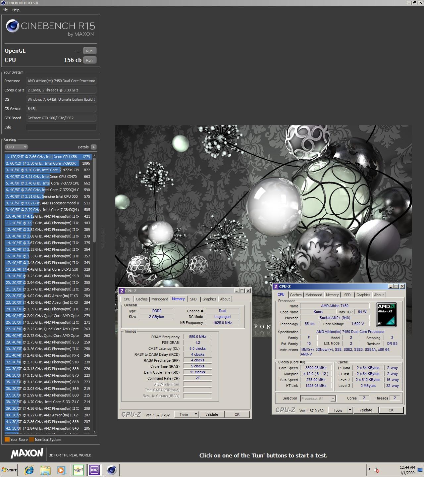Open Windows Explorer folder icon in taskbar
Screen dimensions: 424x477
(45, 470)
